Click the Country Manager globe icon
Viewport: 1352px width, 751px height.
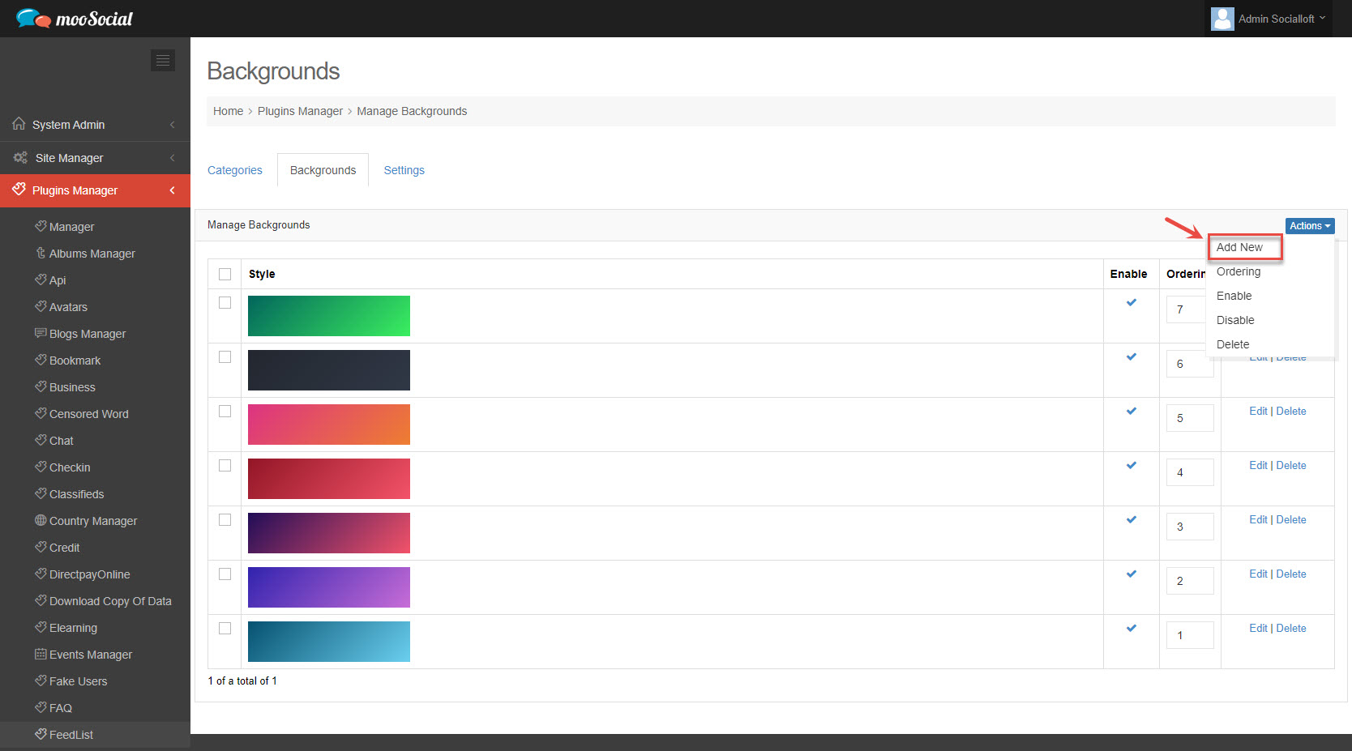41,520
